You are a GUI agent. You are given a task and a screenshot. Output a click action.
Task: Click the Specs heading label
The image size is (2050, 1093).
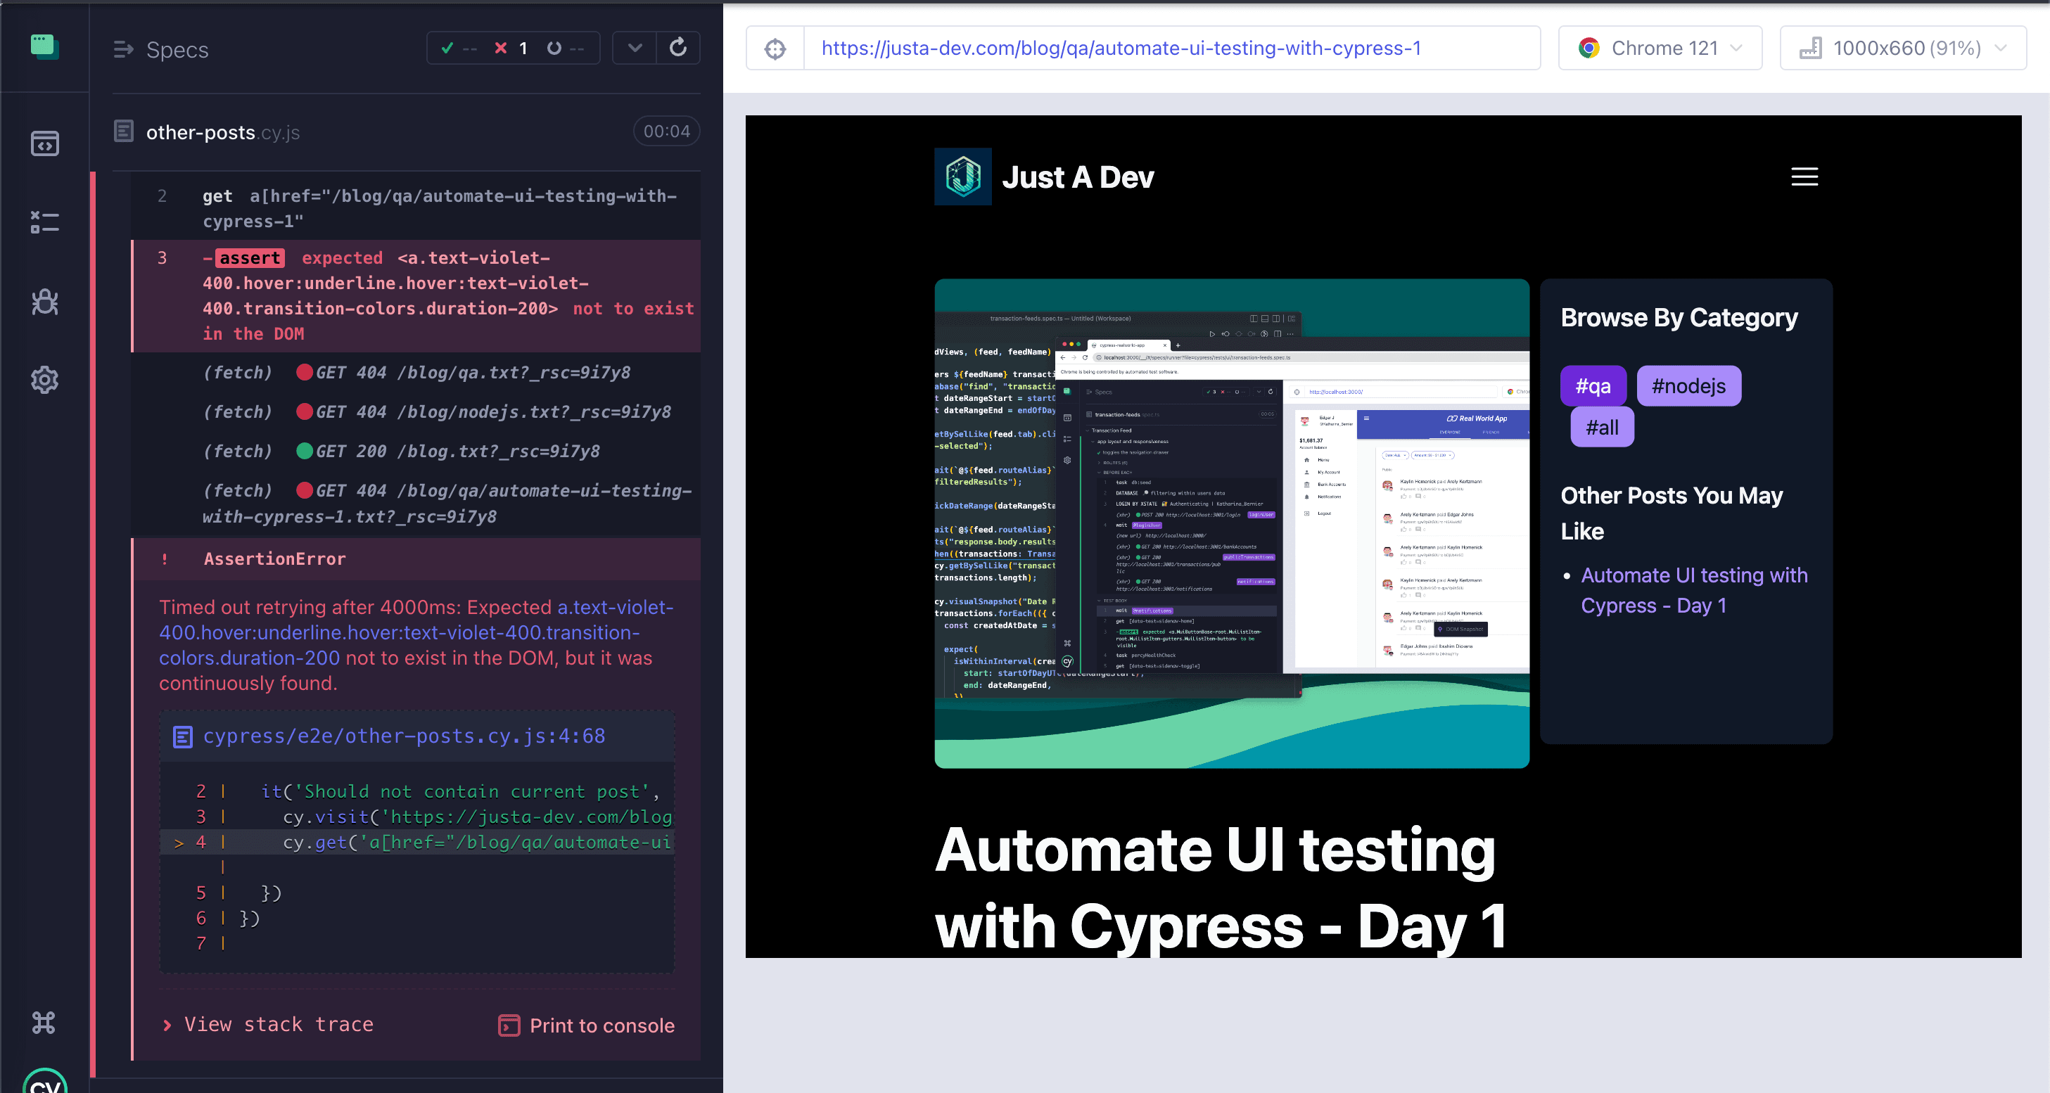coord(177,49)
